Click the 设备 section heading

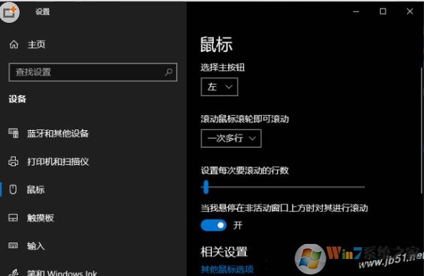[x=17, y=99]
